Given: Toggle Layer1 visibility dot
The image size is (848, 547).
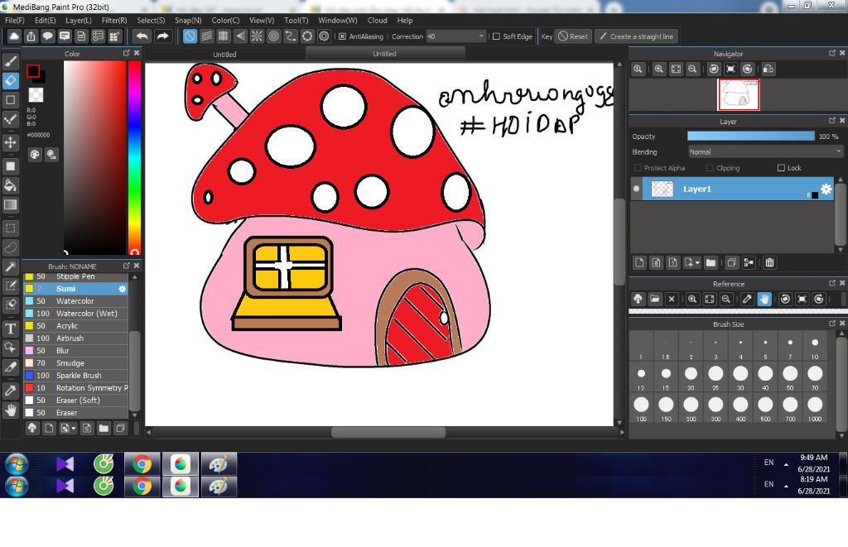Looking at the screenshot, I should click(636, 189).
